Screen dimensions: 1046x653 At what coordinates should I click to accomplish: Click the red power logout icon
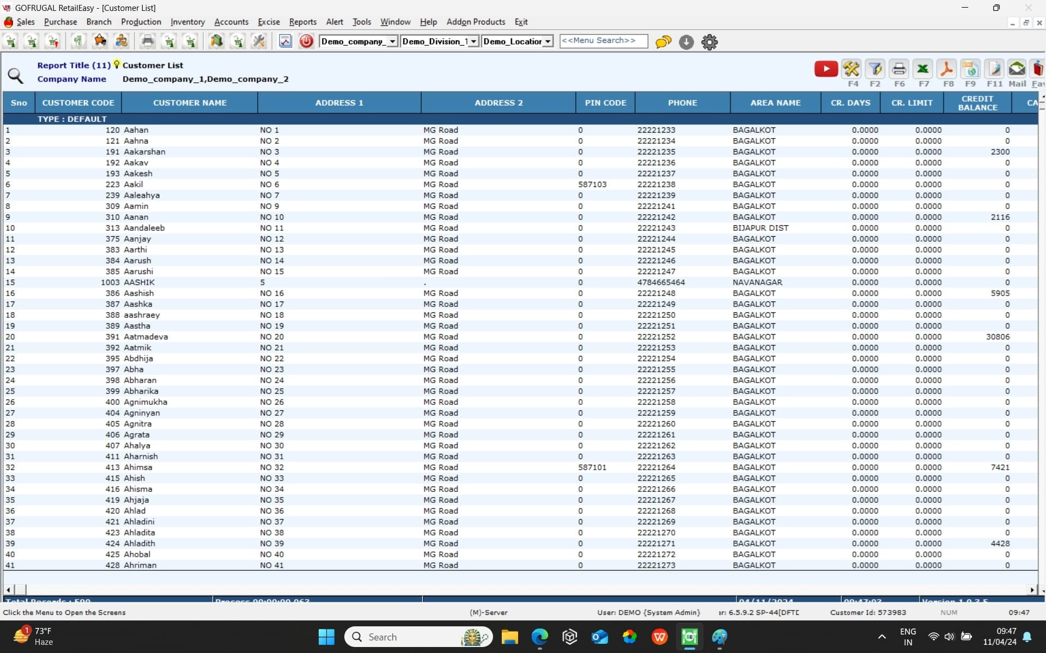tap(306, 41)
